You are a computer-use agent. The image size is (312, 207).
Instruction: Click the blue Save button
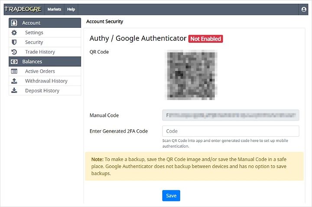pyautogui.click(x=171, y=196)
